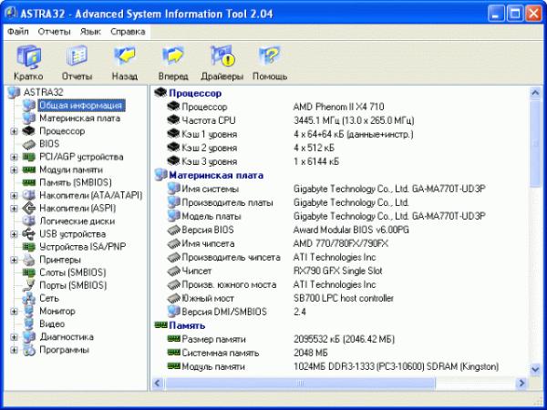This screenshot has width=547, height=410.
Task: Expand the Накопители (ASPI) tree node
Action: 14,209
